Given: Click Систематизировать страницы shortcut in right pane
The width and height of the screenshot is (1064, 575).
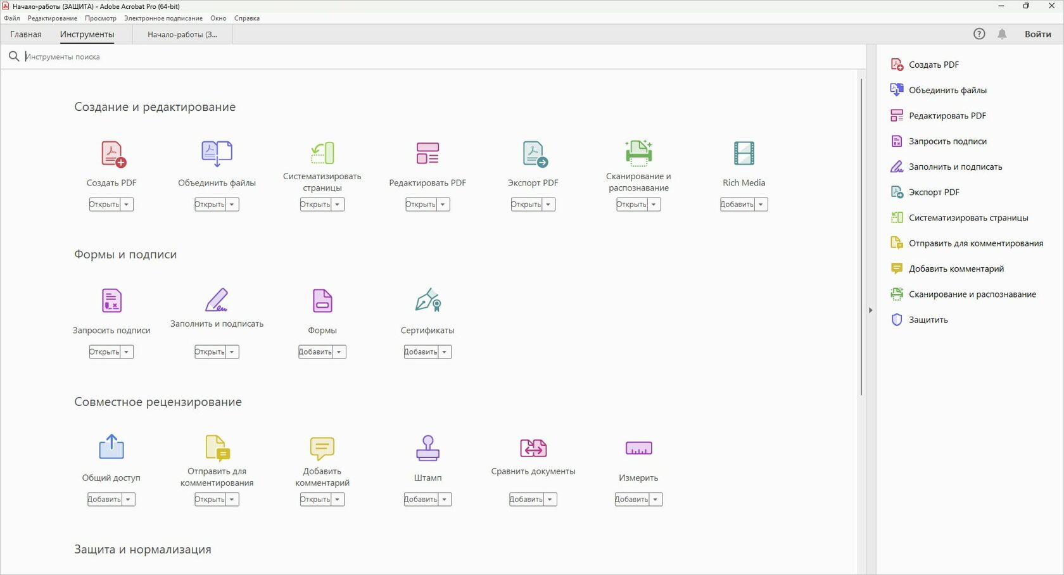Looking at the screenshot, I should click(959, 218).
